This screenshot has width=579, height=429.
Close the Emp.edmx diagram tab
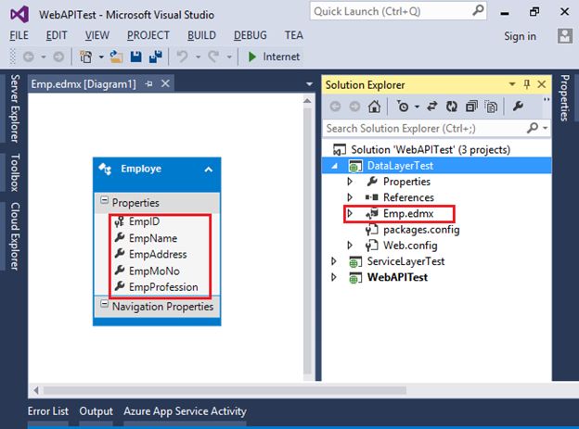(x=165, y=83)
